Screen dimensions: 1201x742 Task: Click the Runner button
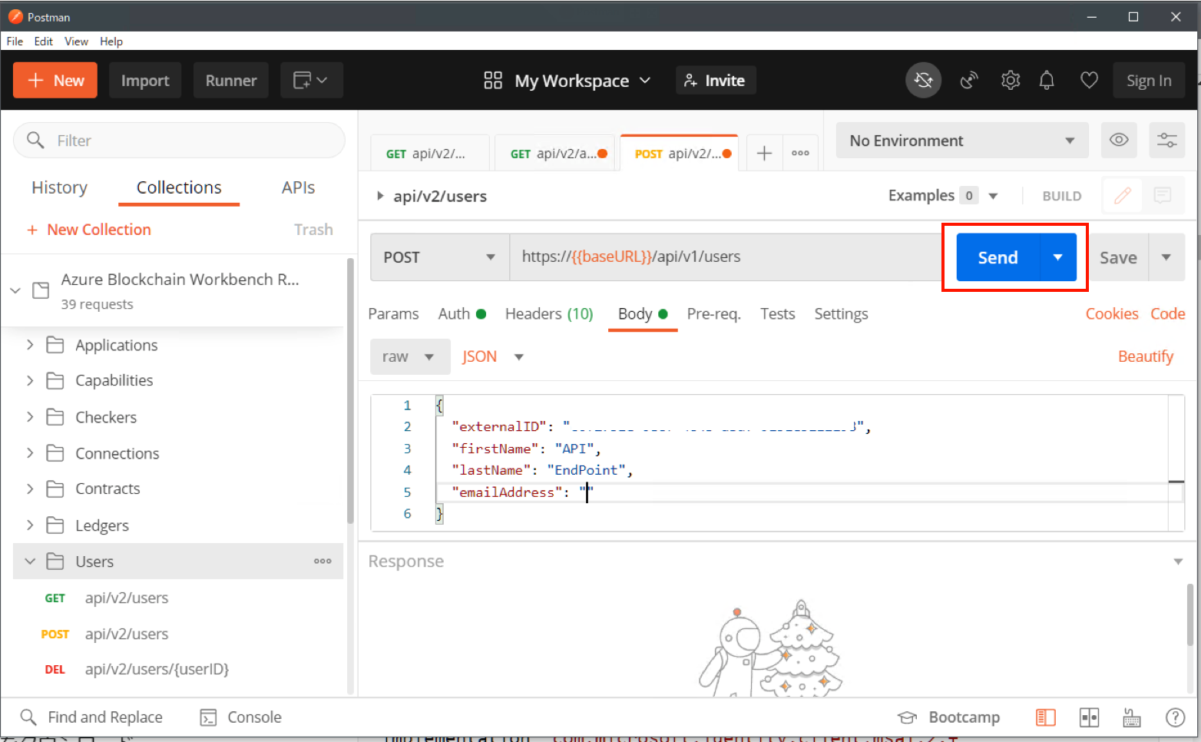point(231,80)
